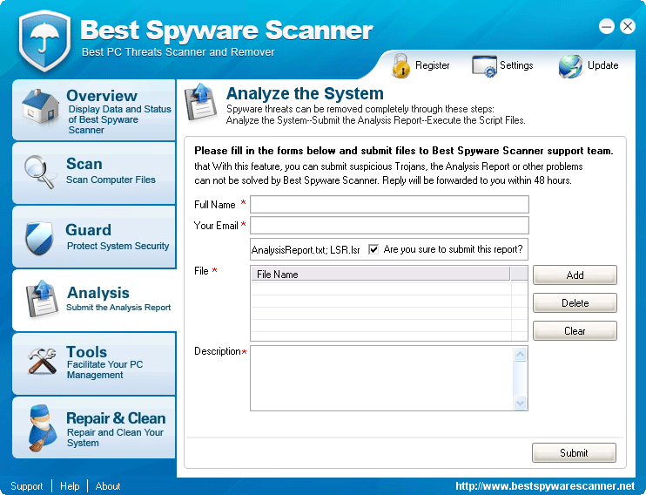Click the Settings window gear icon

(x=484, y=66)
